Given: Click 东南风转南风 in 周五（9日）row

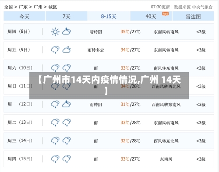Looking at the screenshot, I should (166, 50).
